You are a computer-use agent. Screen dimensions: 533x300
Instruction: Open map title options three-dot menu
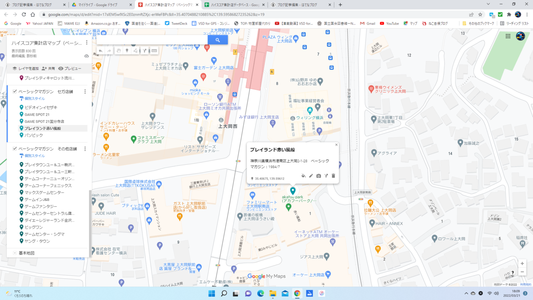[x=87, y=43]
